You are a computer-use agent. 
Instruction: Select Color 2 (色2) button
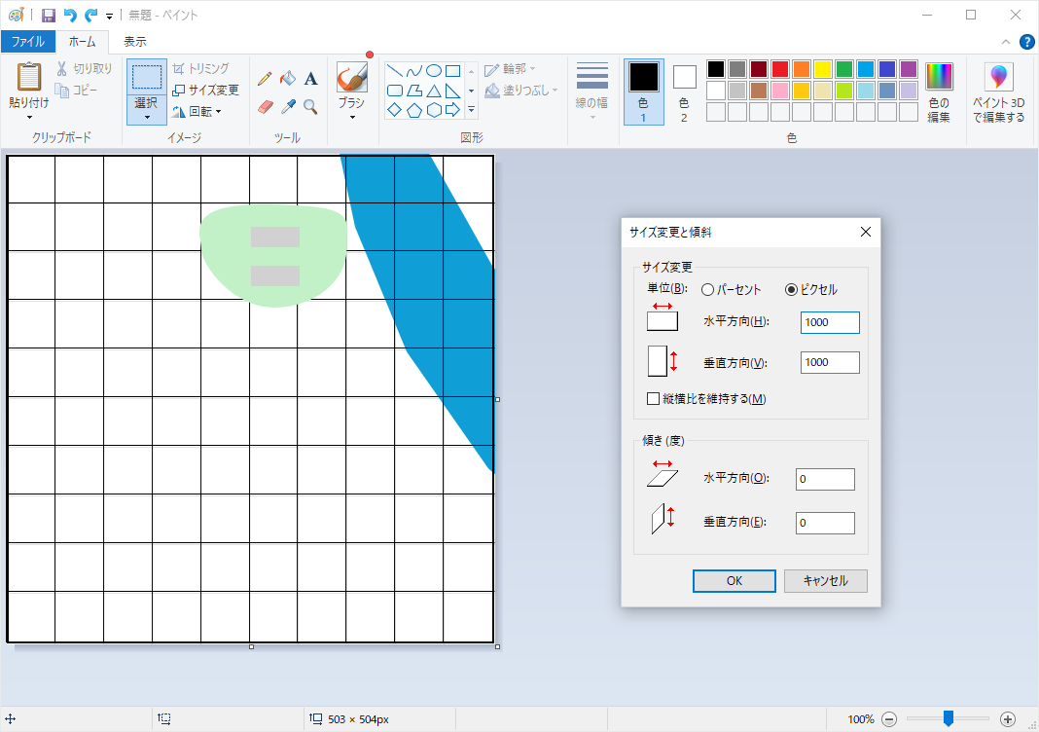pyautogui.click(x=685, y=92)
